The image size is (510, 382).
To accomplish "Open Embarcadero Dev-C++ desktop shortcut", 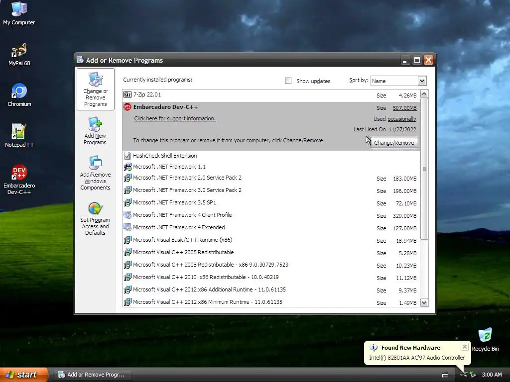I will click(19, 173).
